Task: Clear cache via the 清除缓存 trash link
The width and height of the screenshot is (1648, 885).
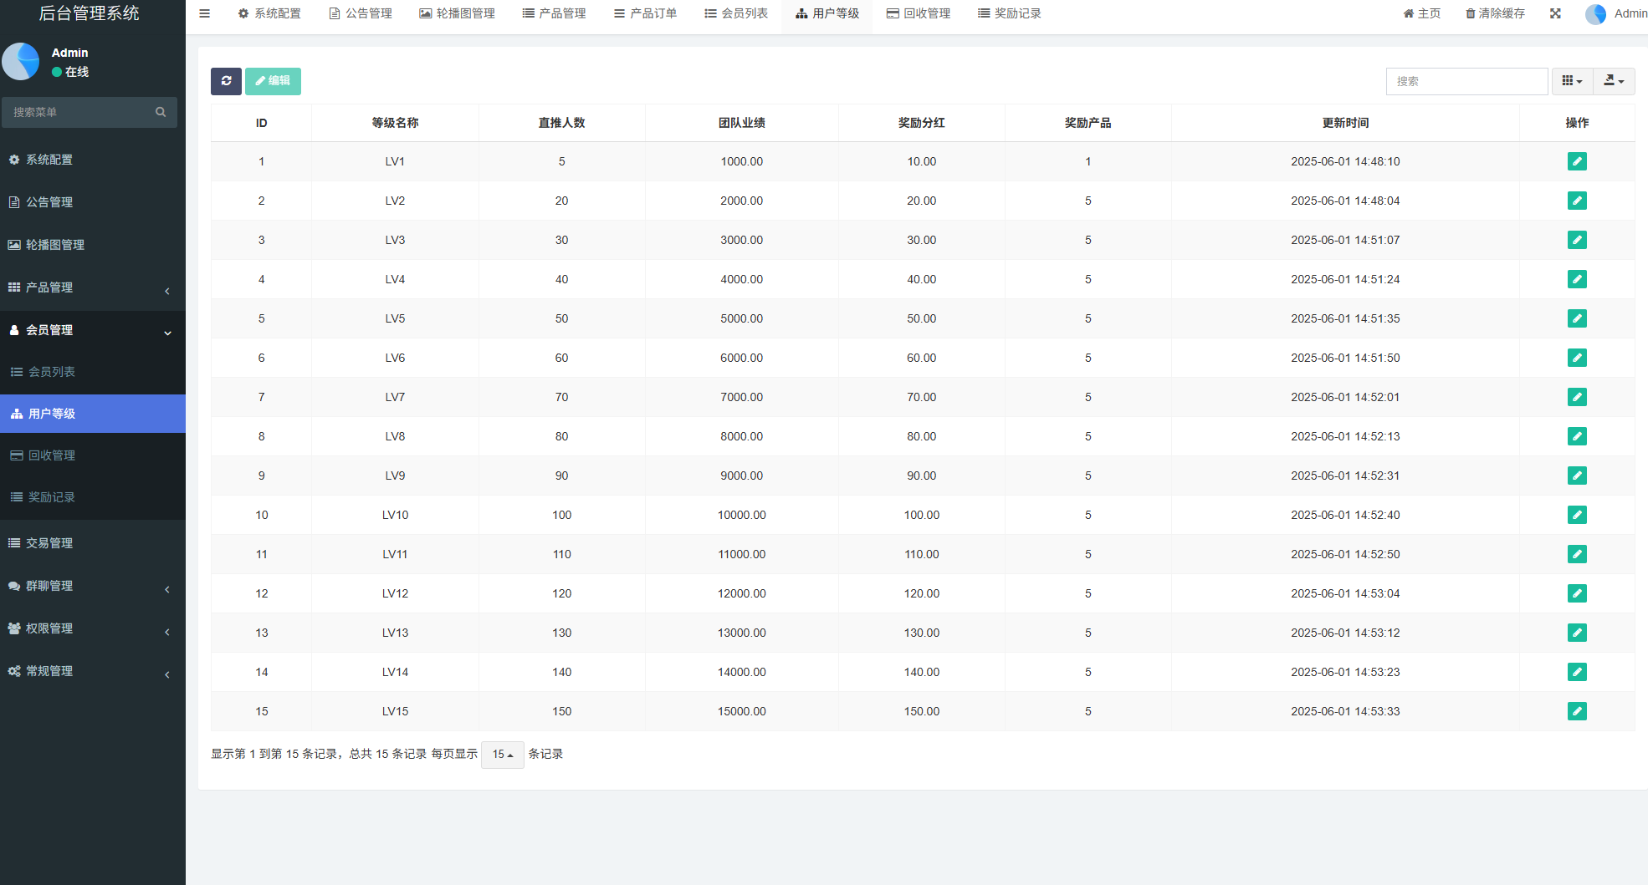Action: click(1495, 13)
